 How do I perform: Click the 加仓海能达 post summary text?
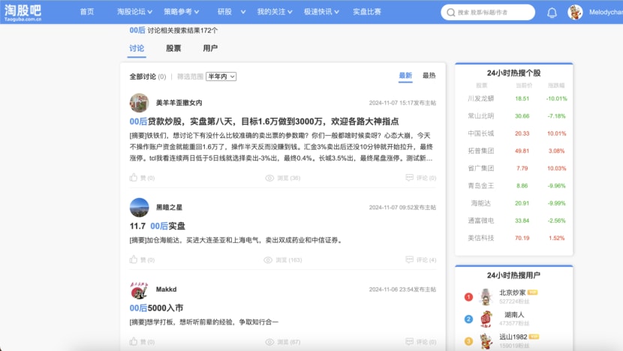pos(236,240)
